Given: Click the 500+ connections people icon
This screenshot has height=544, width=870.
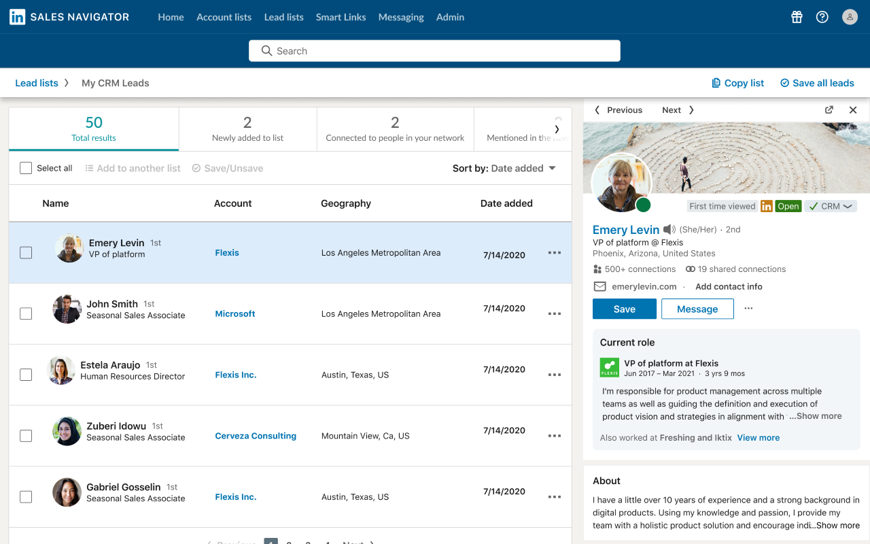Looking at the screenshot, I should 597,269.
